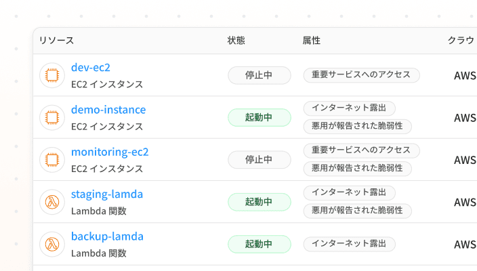Click the 起動中 status badge for backup-lamda
Screen dimensions: 477x271
coord(259,244)
